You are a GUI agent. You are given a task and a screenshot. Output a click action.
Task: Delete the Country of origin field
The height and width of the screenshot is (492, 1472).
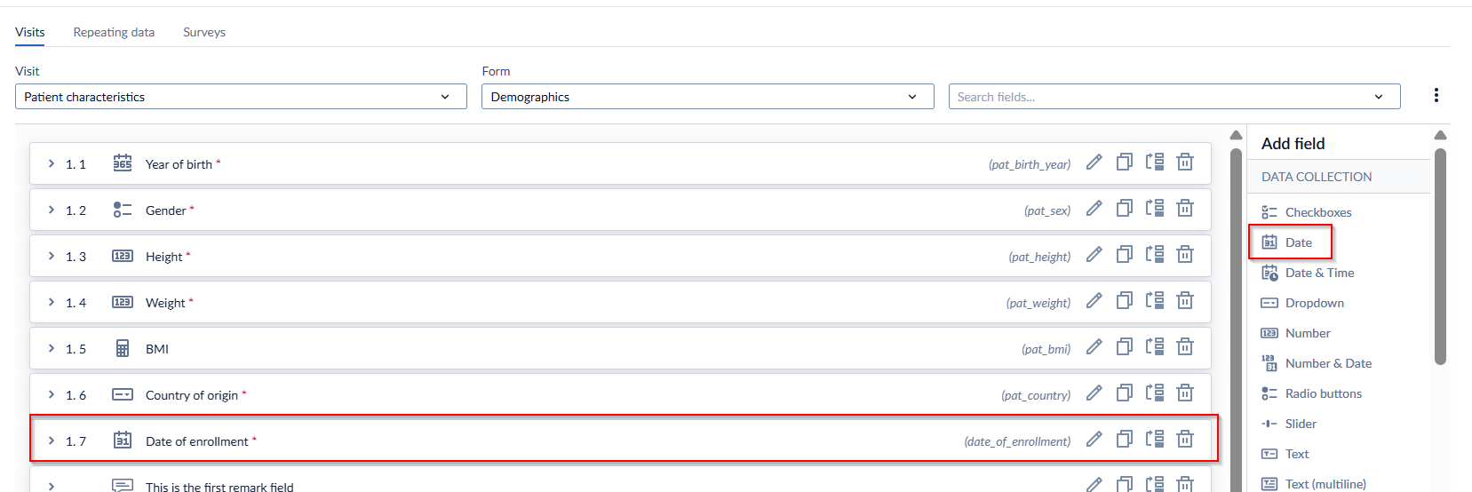1185,393
